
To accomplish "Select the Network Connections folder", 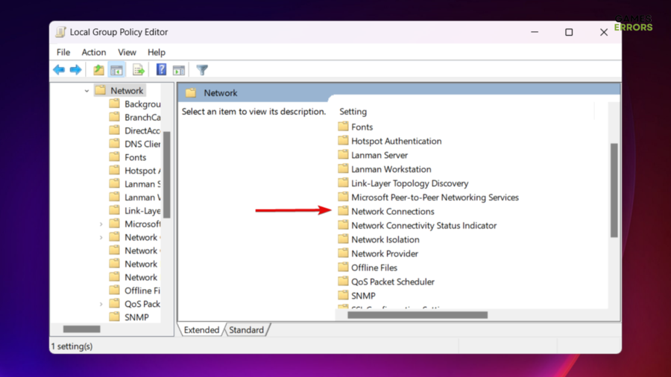I will click(392, 212).
